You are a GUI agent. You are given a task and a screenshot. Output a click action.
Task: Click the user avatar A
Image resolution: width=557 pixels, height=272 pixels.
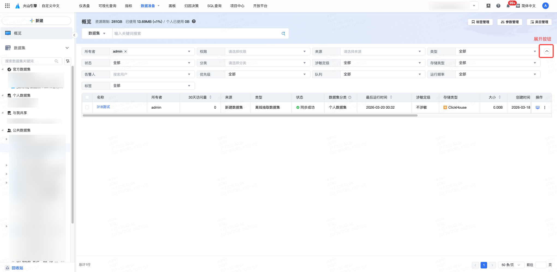tap(545, 6)
